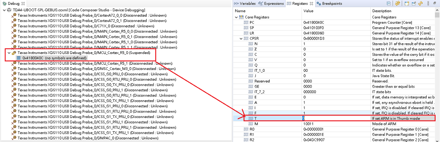Click the continuous refresh icon in Registers toolbar
The width and height of the screenshot is (440, 142).
click(398, 3)
